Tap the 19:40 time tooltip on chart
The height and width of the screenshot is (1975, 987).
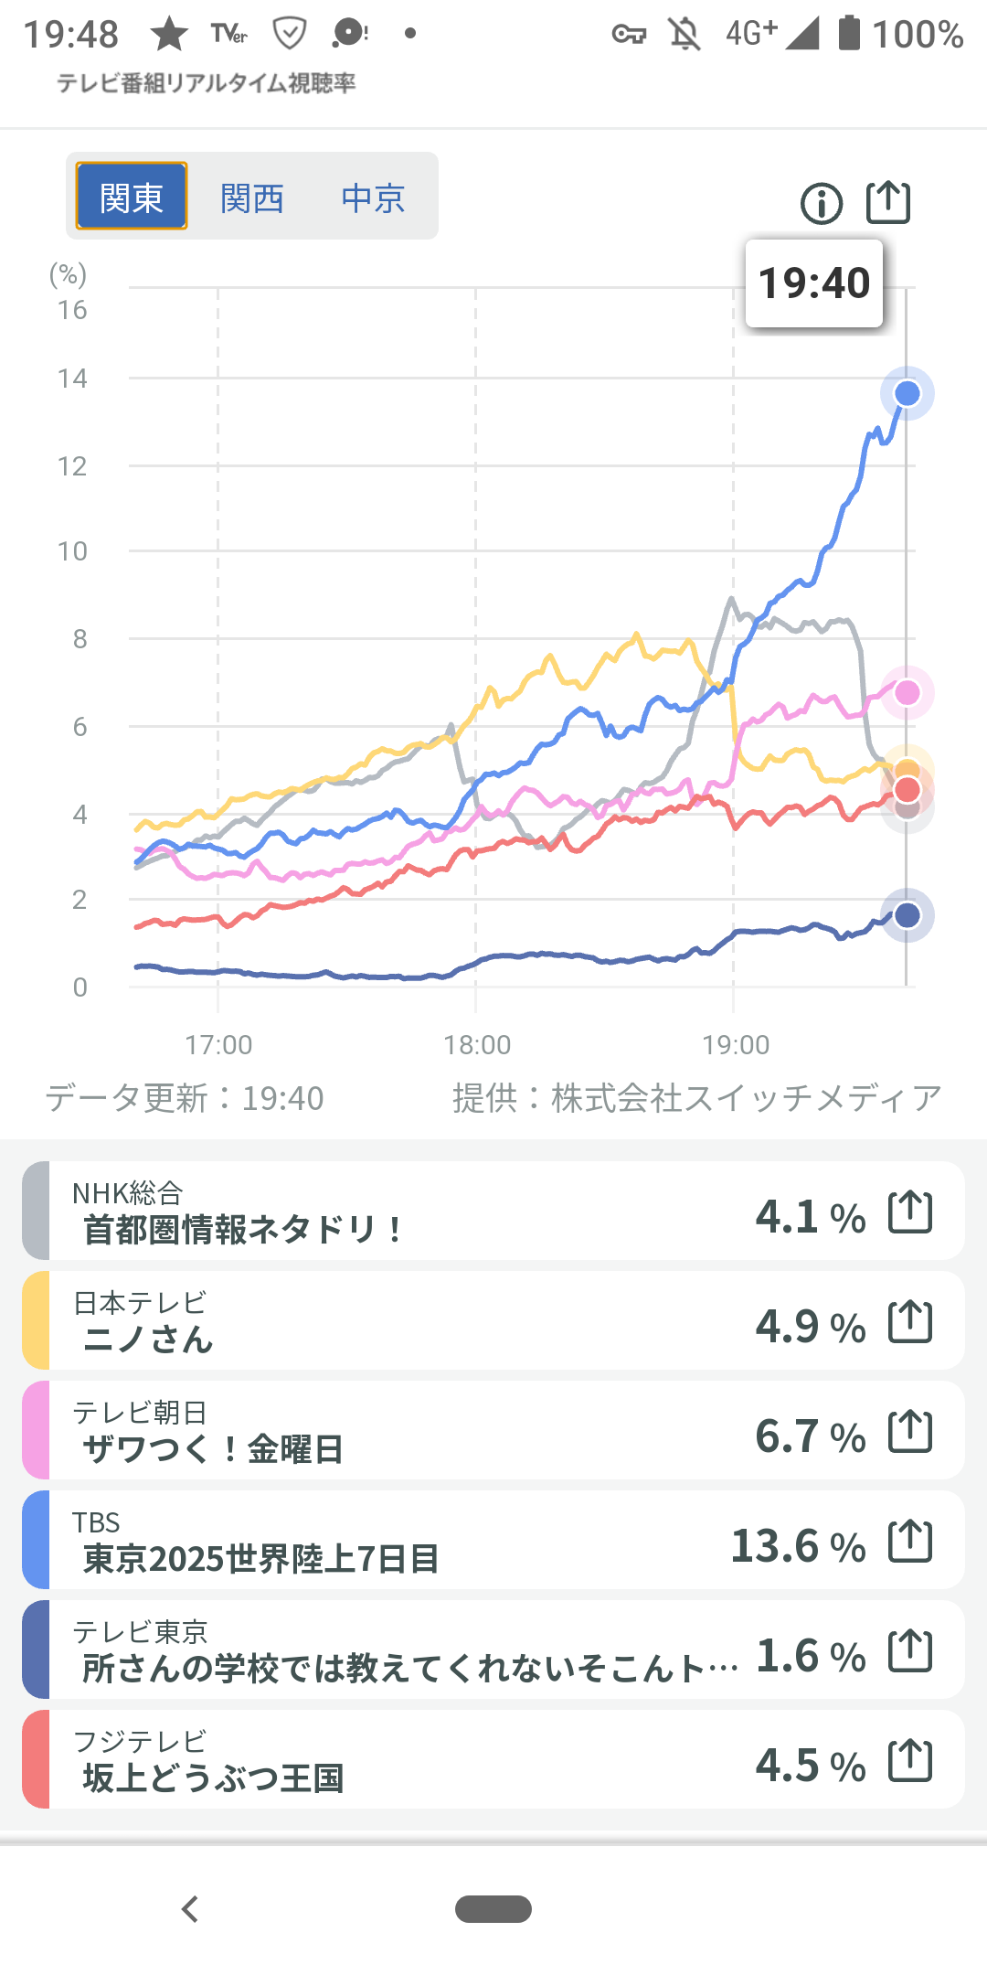point(814,283)
